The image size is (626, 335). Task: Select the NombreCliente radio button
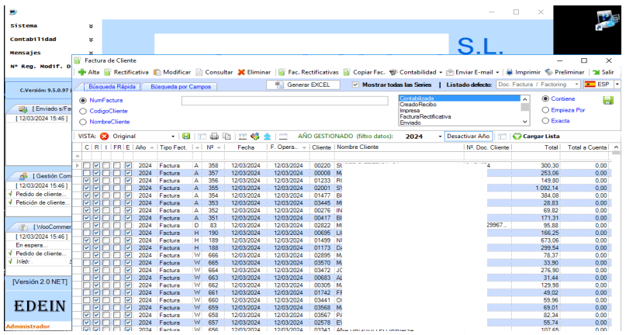point(83,122)
